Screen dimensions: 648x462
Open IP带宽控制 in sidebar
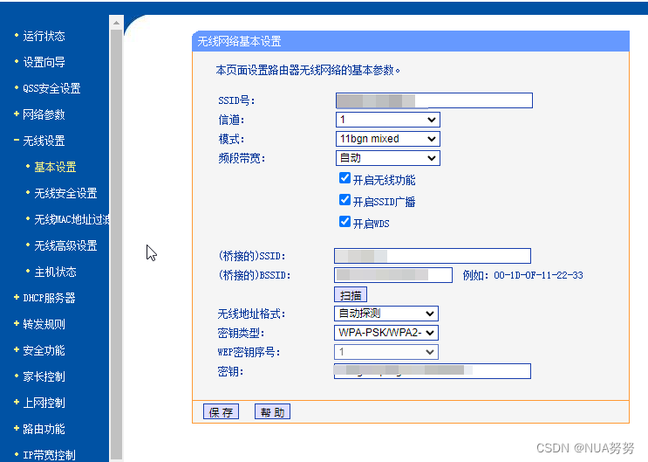(49, 455)
